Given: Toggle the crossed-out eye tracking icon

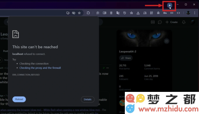Looking at the screenshot, I should (74, 13).
